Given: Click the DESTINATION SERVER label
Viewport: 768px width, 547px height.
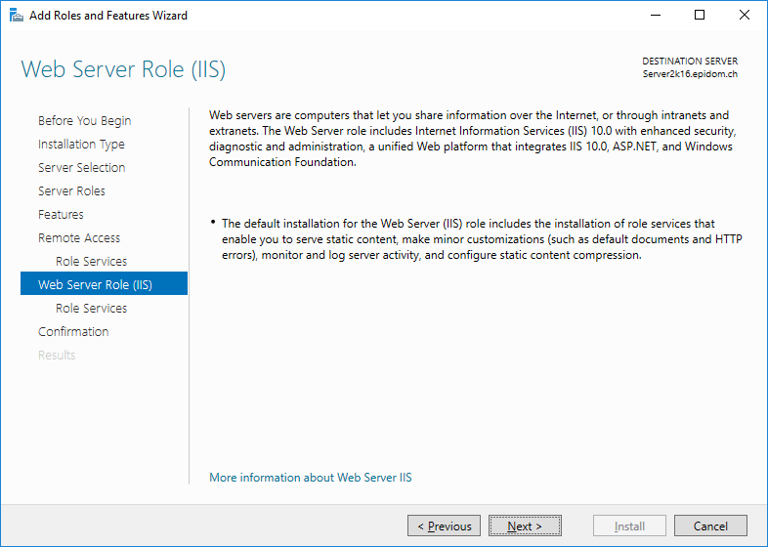Looking at the screenshot, I should [x=690, y=62].
